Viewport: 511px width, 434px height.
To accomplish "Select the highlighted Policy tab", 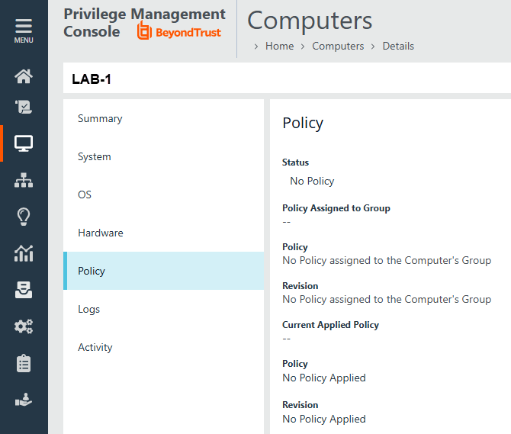I will point(164,271).
